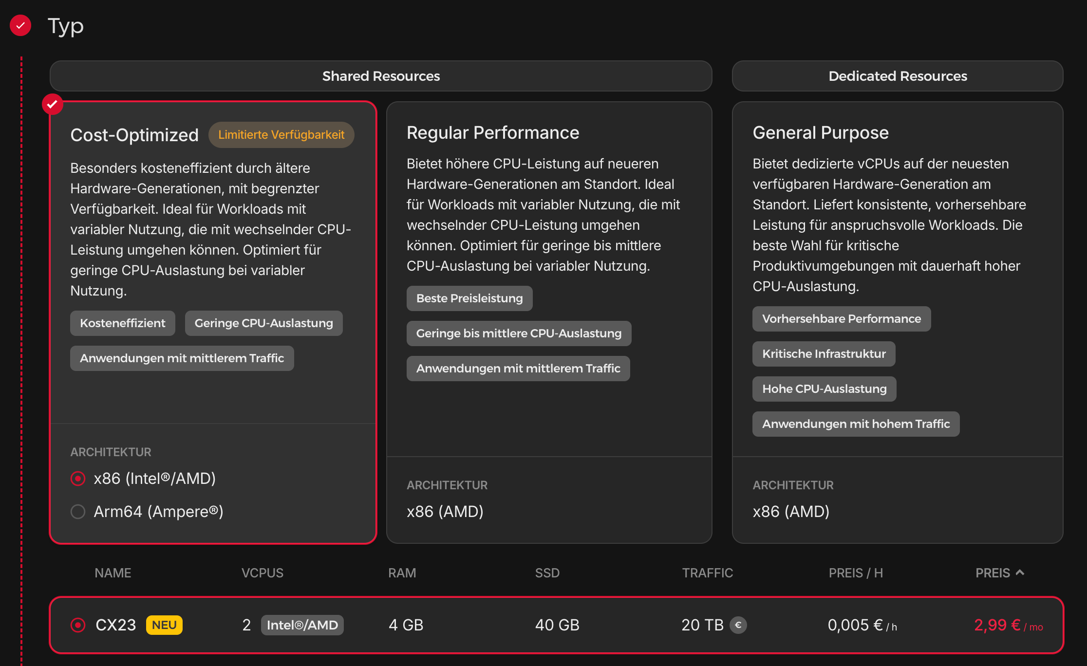Click the SSD column header
The width and height of the screenshot is (1087, 666).
click(x=547, y=573)
